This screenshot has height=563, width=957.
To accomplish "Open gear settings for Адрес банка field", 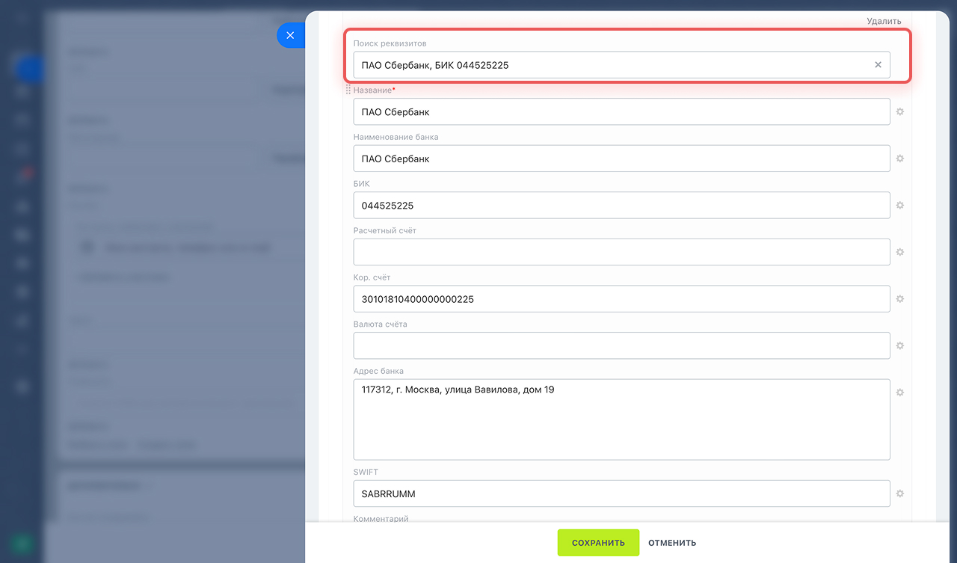I will (900, 393).
